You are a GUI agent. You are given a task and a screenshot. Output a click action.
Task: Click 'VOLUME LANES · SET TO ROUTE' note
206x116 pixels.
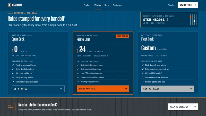[x=154, y=56]
